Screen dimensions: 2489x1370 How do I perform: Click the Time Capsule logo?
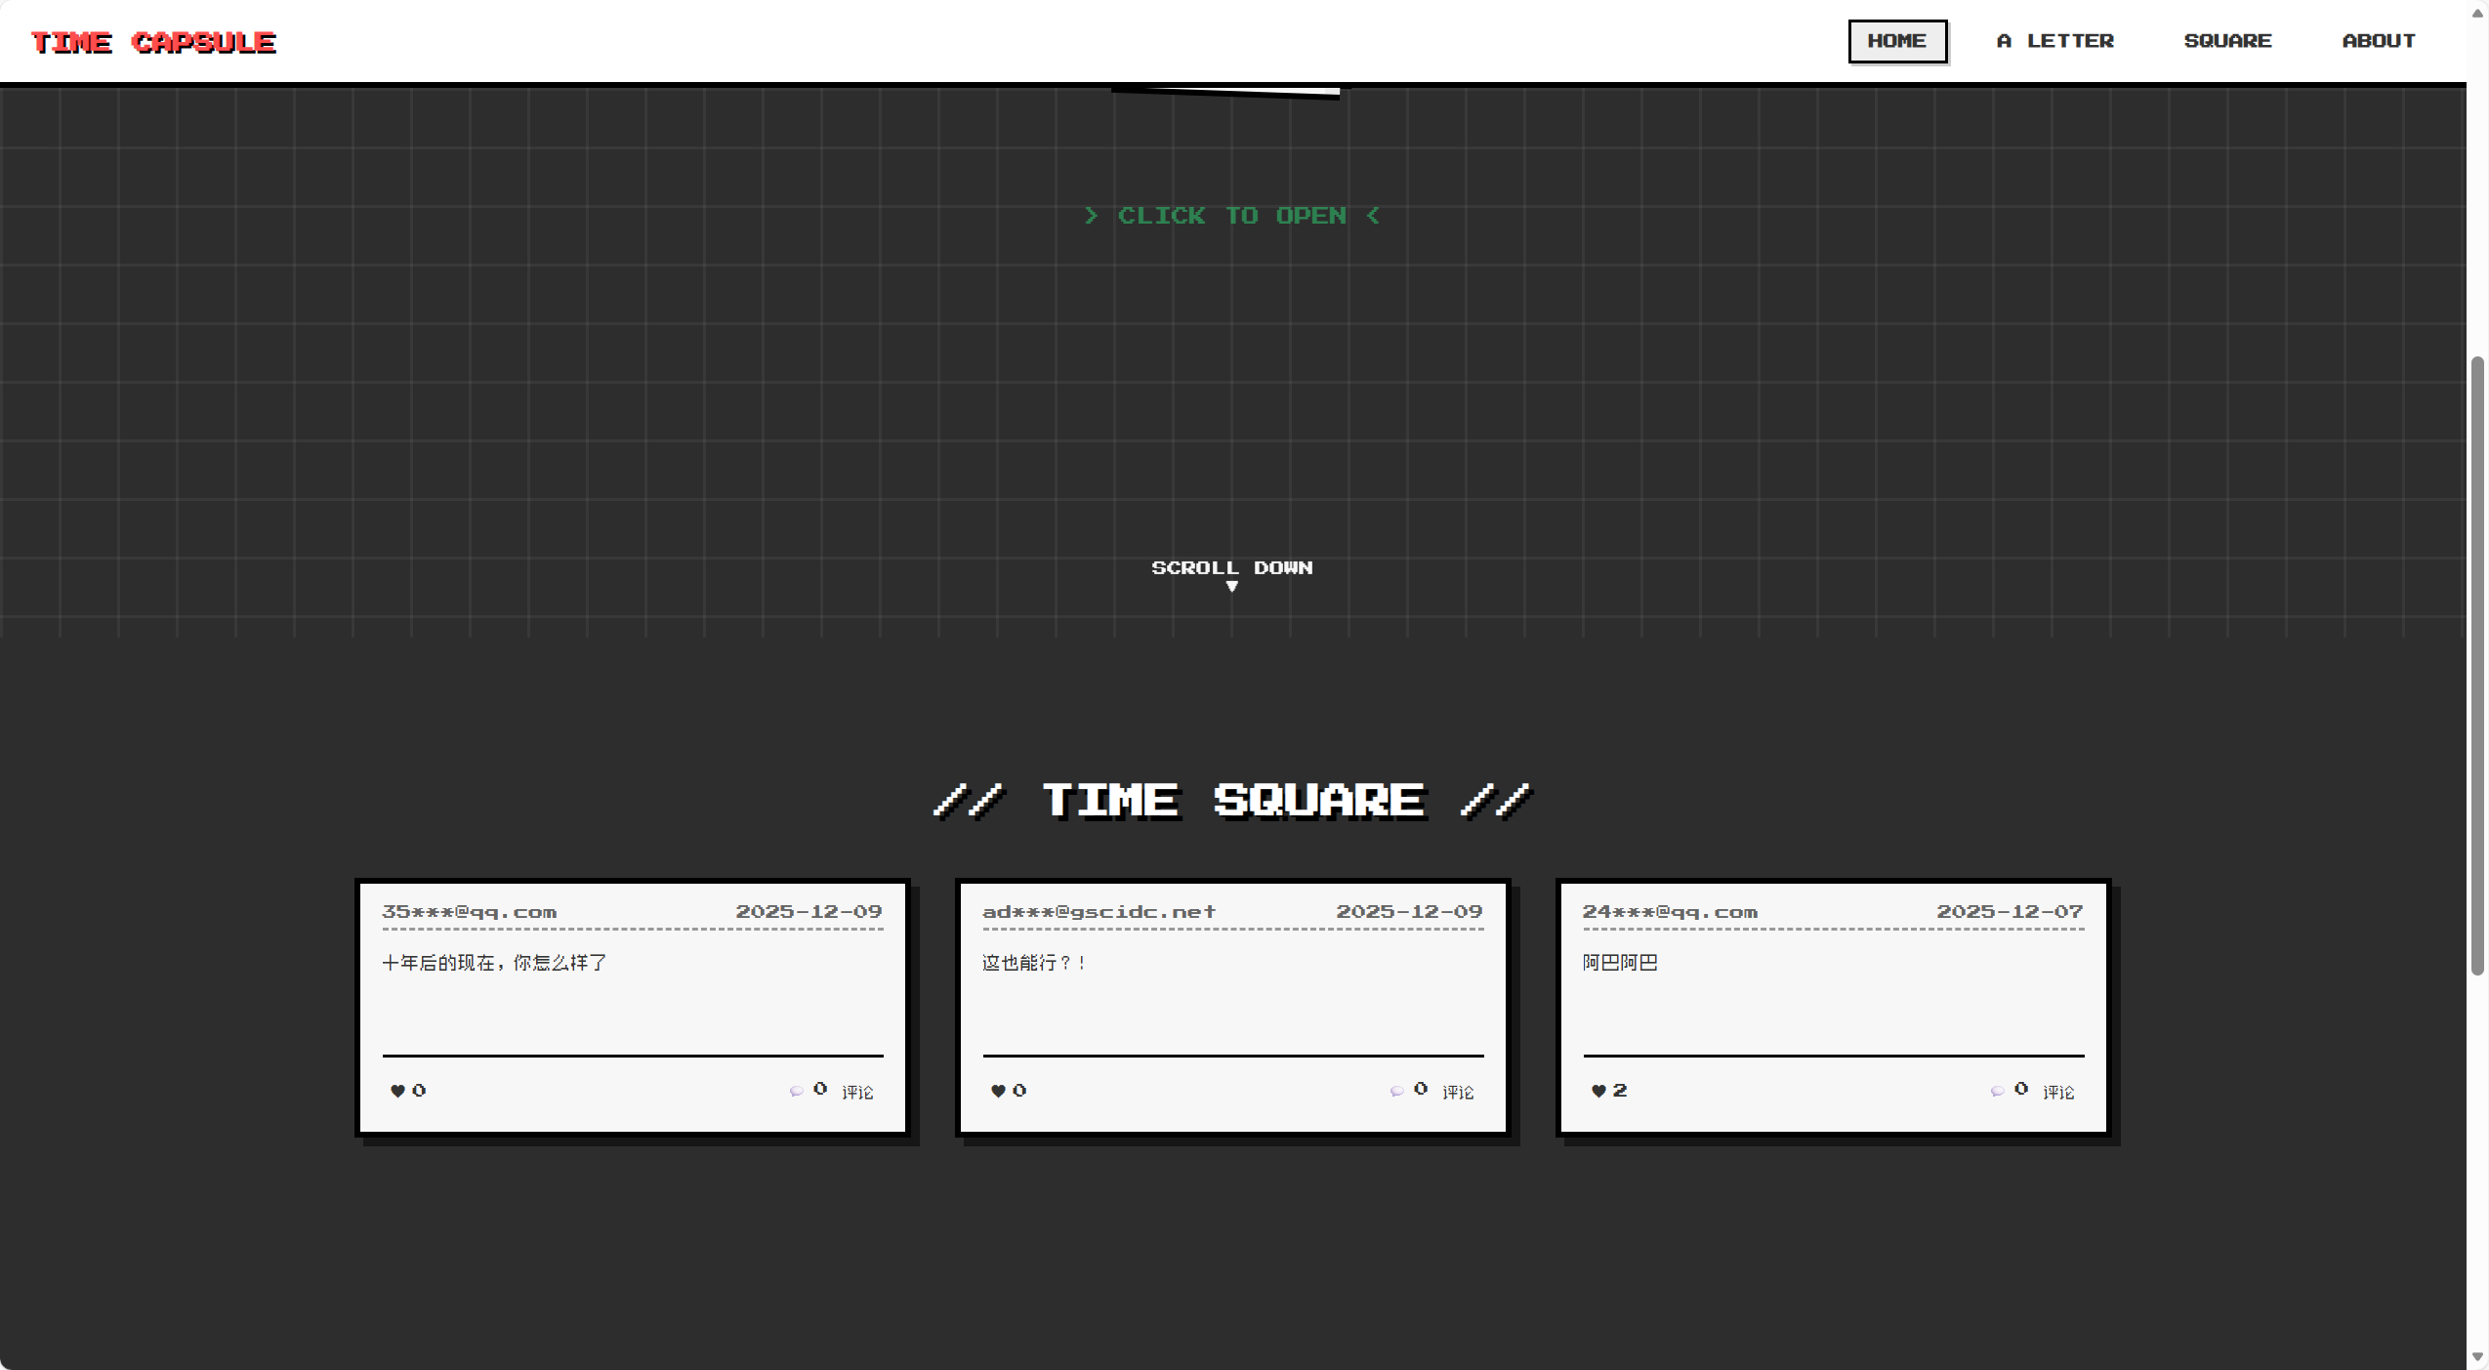click(x=154, y=42)
